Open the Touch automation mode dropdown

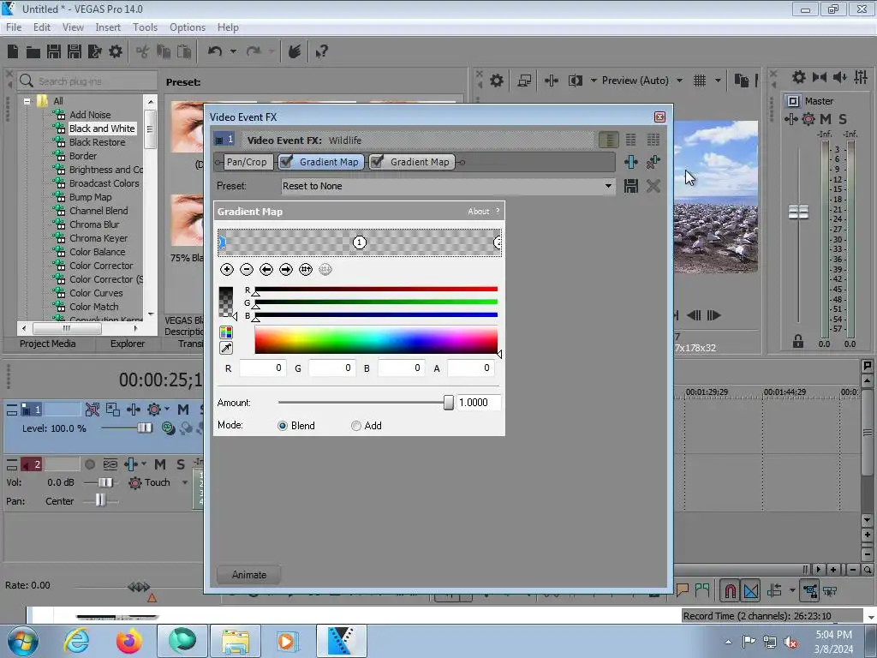(x=185, y=482)
